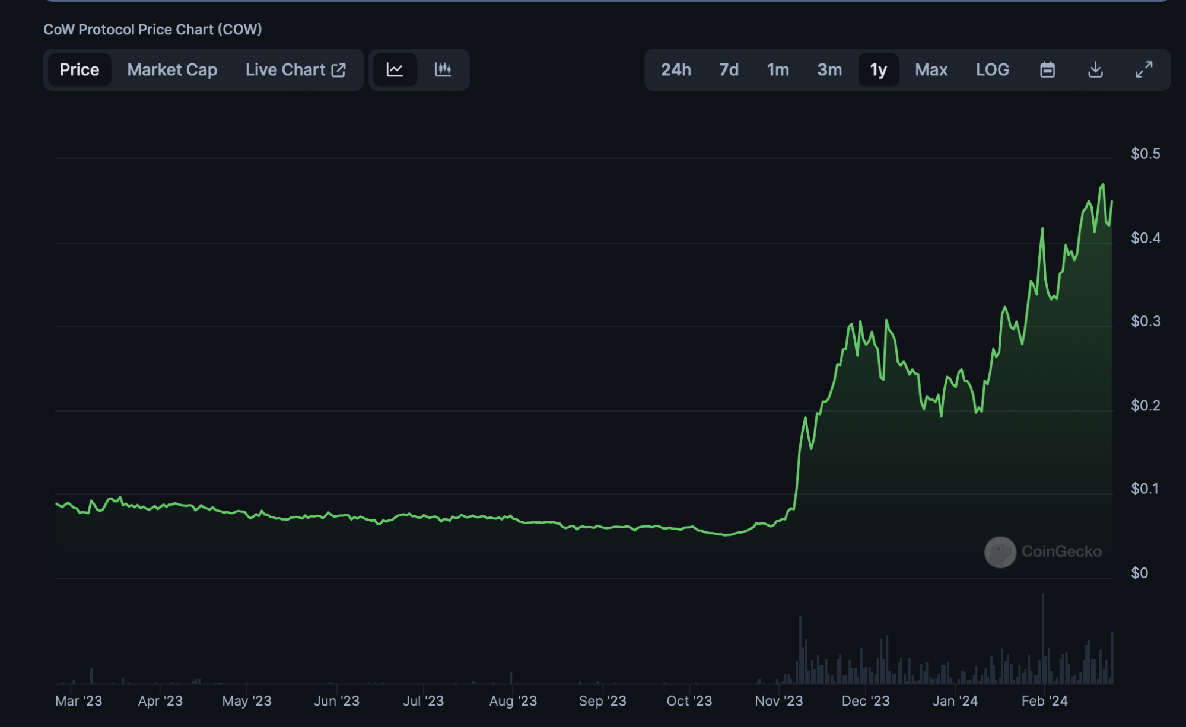
Task: Select the 24h time range
Action: (676, 70)
